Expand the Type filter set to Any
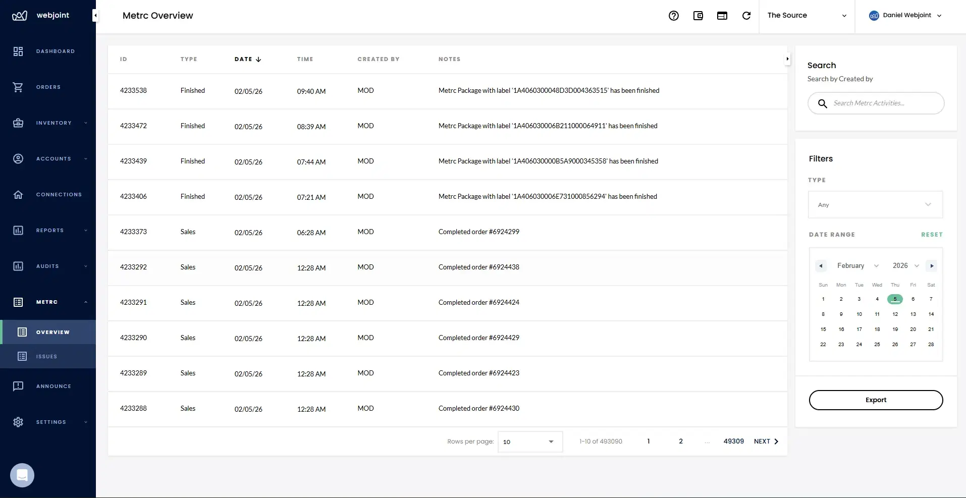 (x=875, y=204)
